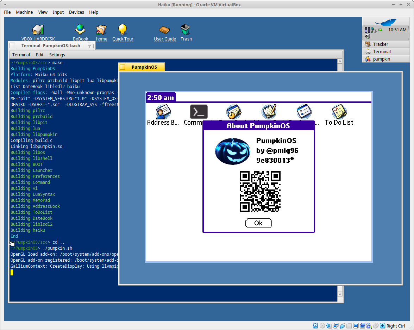Click the 'Linking libpumpkin.so' line in Terminal
Image resolution: width=414 pixels, height=330 pixels.
point(37,147)
